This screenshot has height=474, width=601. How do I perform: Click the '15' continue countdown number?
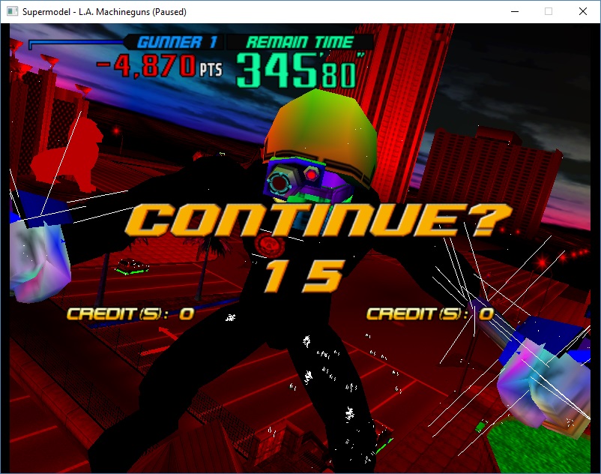click(x=305, y=275)
